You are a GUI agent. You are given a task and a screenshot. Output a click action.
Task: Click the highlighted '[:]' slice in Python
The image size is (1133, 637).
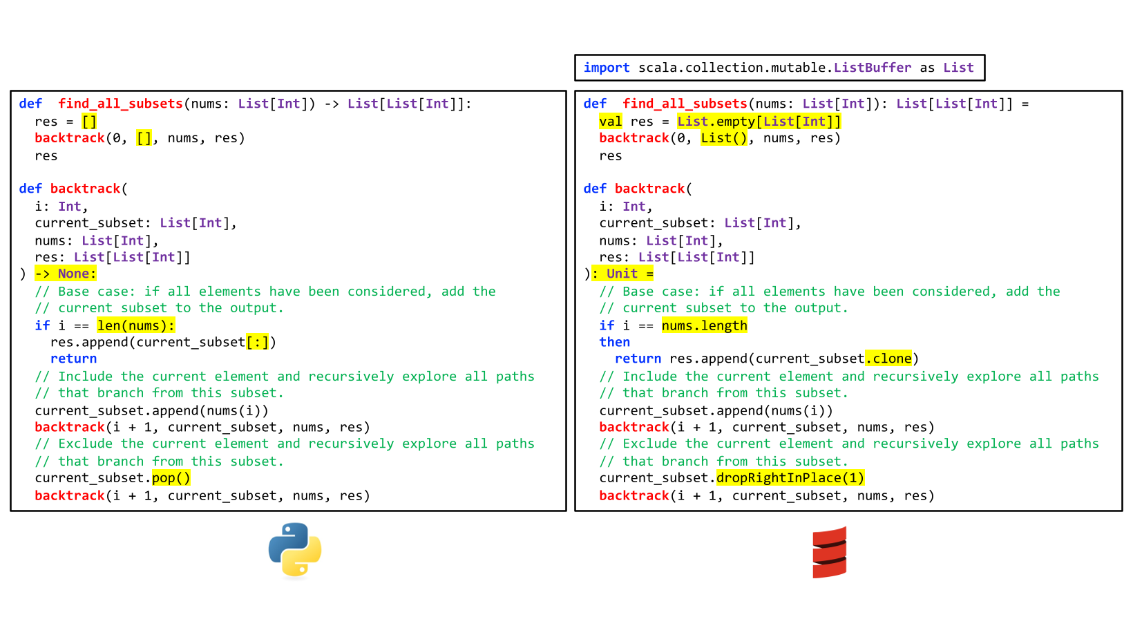258,342
